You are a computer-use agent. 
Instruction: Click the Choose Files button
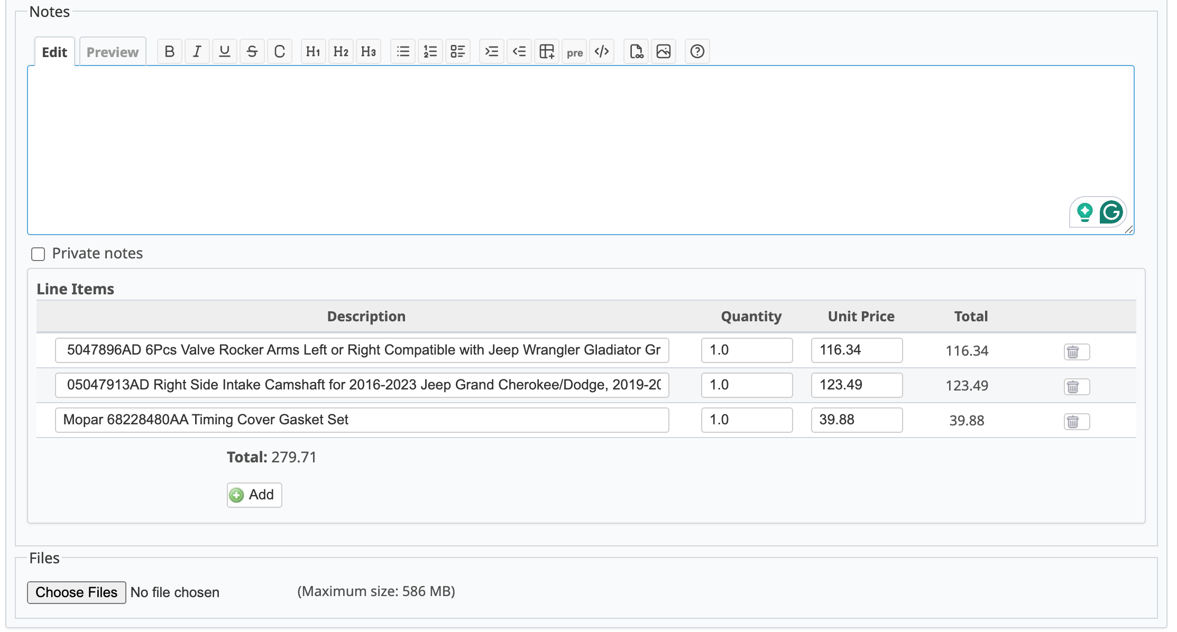coord(77,592)
